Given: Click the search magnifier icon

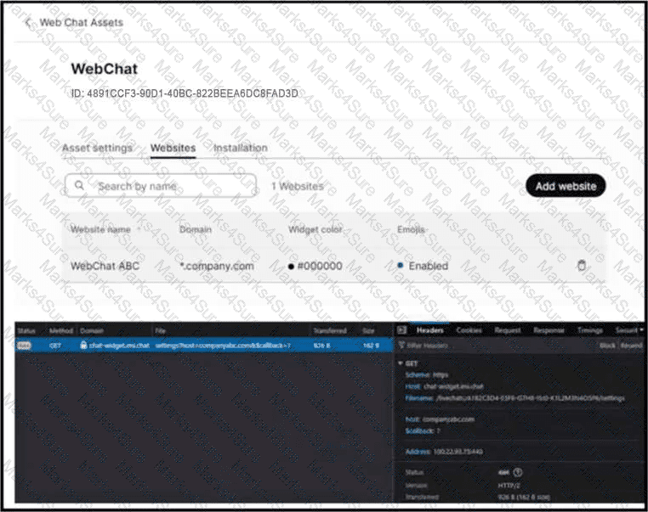Looking at the screenshot, I should (x=79, y=186).
